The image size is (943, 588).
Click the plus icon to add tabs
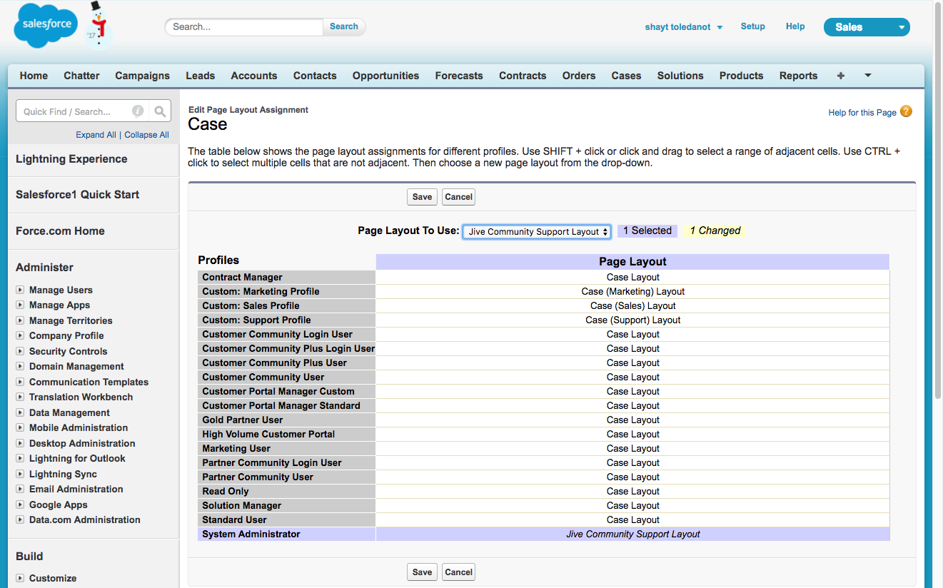coord(841,76)
